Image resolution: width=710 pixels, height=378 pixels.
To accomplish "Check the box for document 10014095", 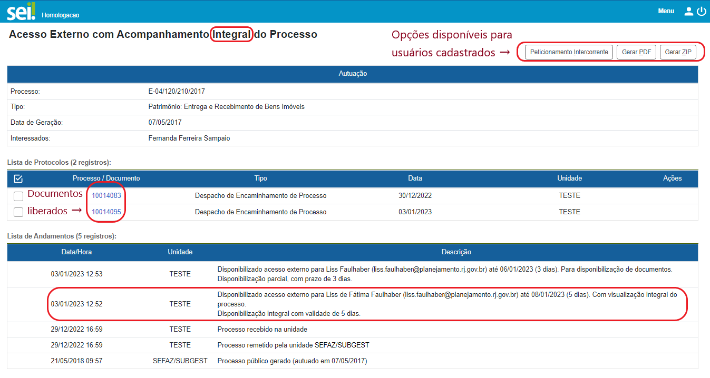I will 18,212.
